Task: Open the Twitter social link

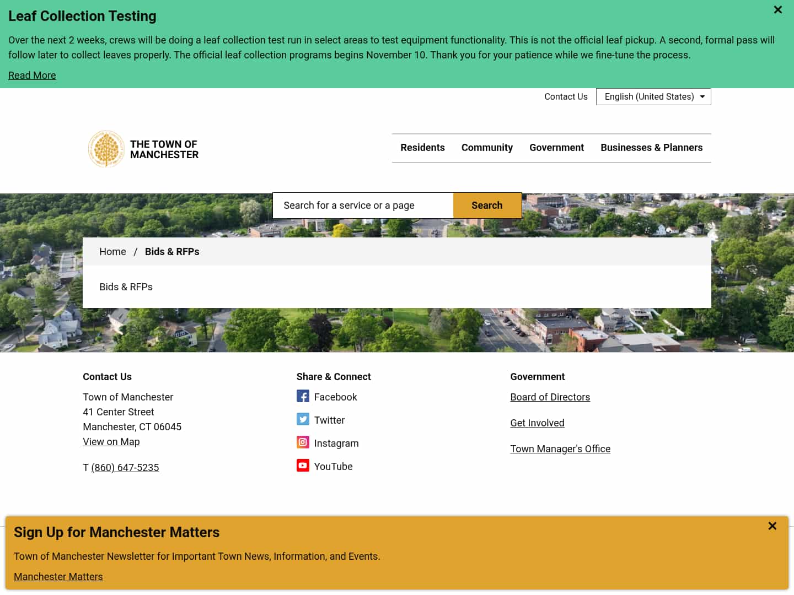Action: click(x=329, y=420)
